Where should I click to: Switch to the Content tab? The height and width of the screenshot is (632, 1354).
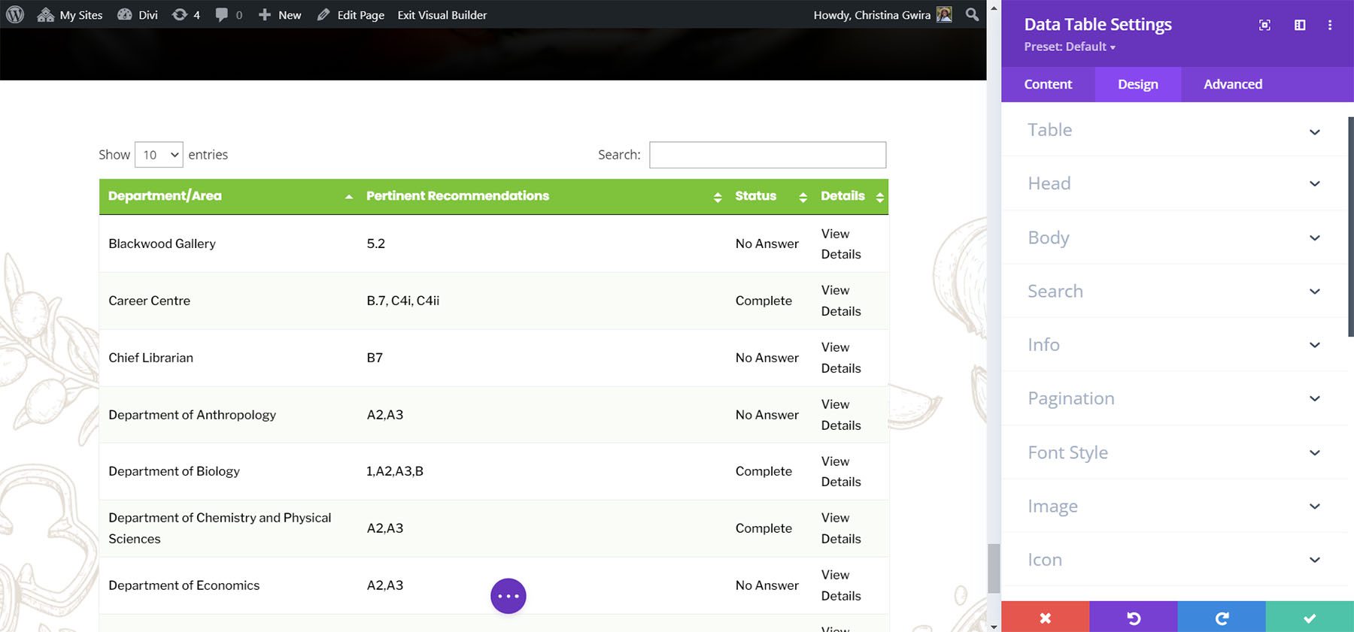tap(1048, 84)
